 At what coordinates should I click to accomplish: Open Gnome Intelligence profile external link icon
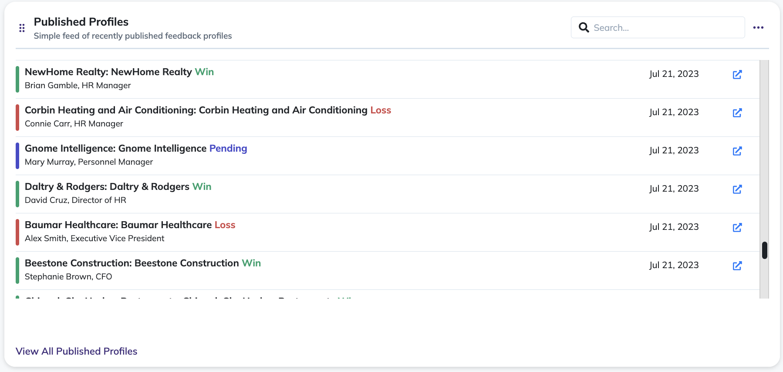coord(737,151)
